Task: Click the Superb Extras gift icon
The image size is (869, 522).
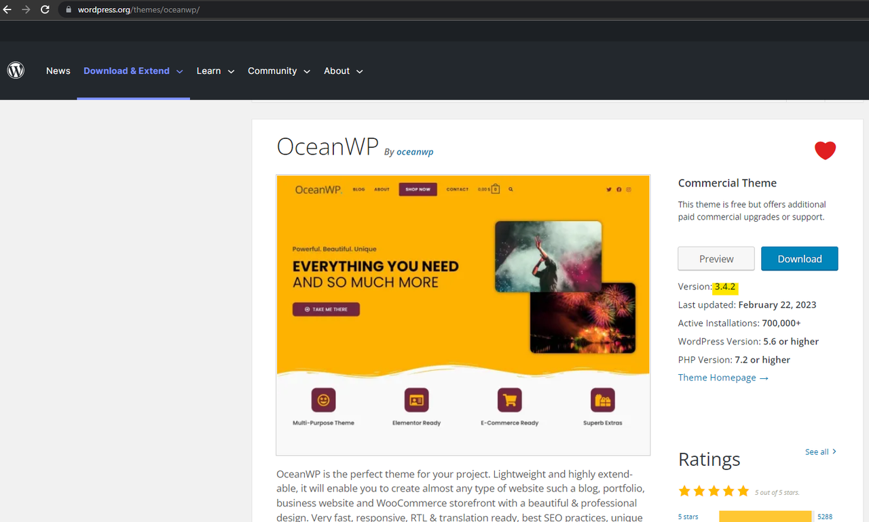Action: (x=602, y=400)
